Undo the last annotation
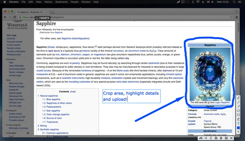The width and height of the screenshot is (245, 141). (238, 132)
